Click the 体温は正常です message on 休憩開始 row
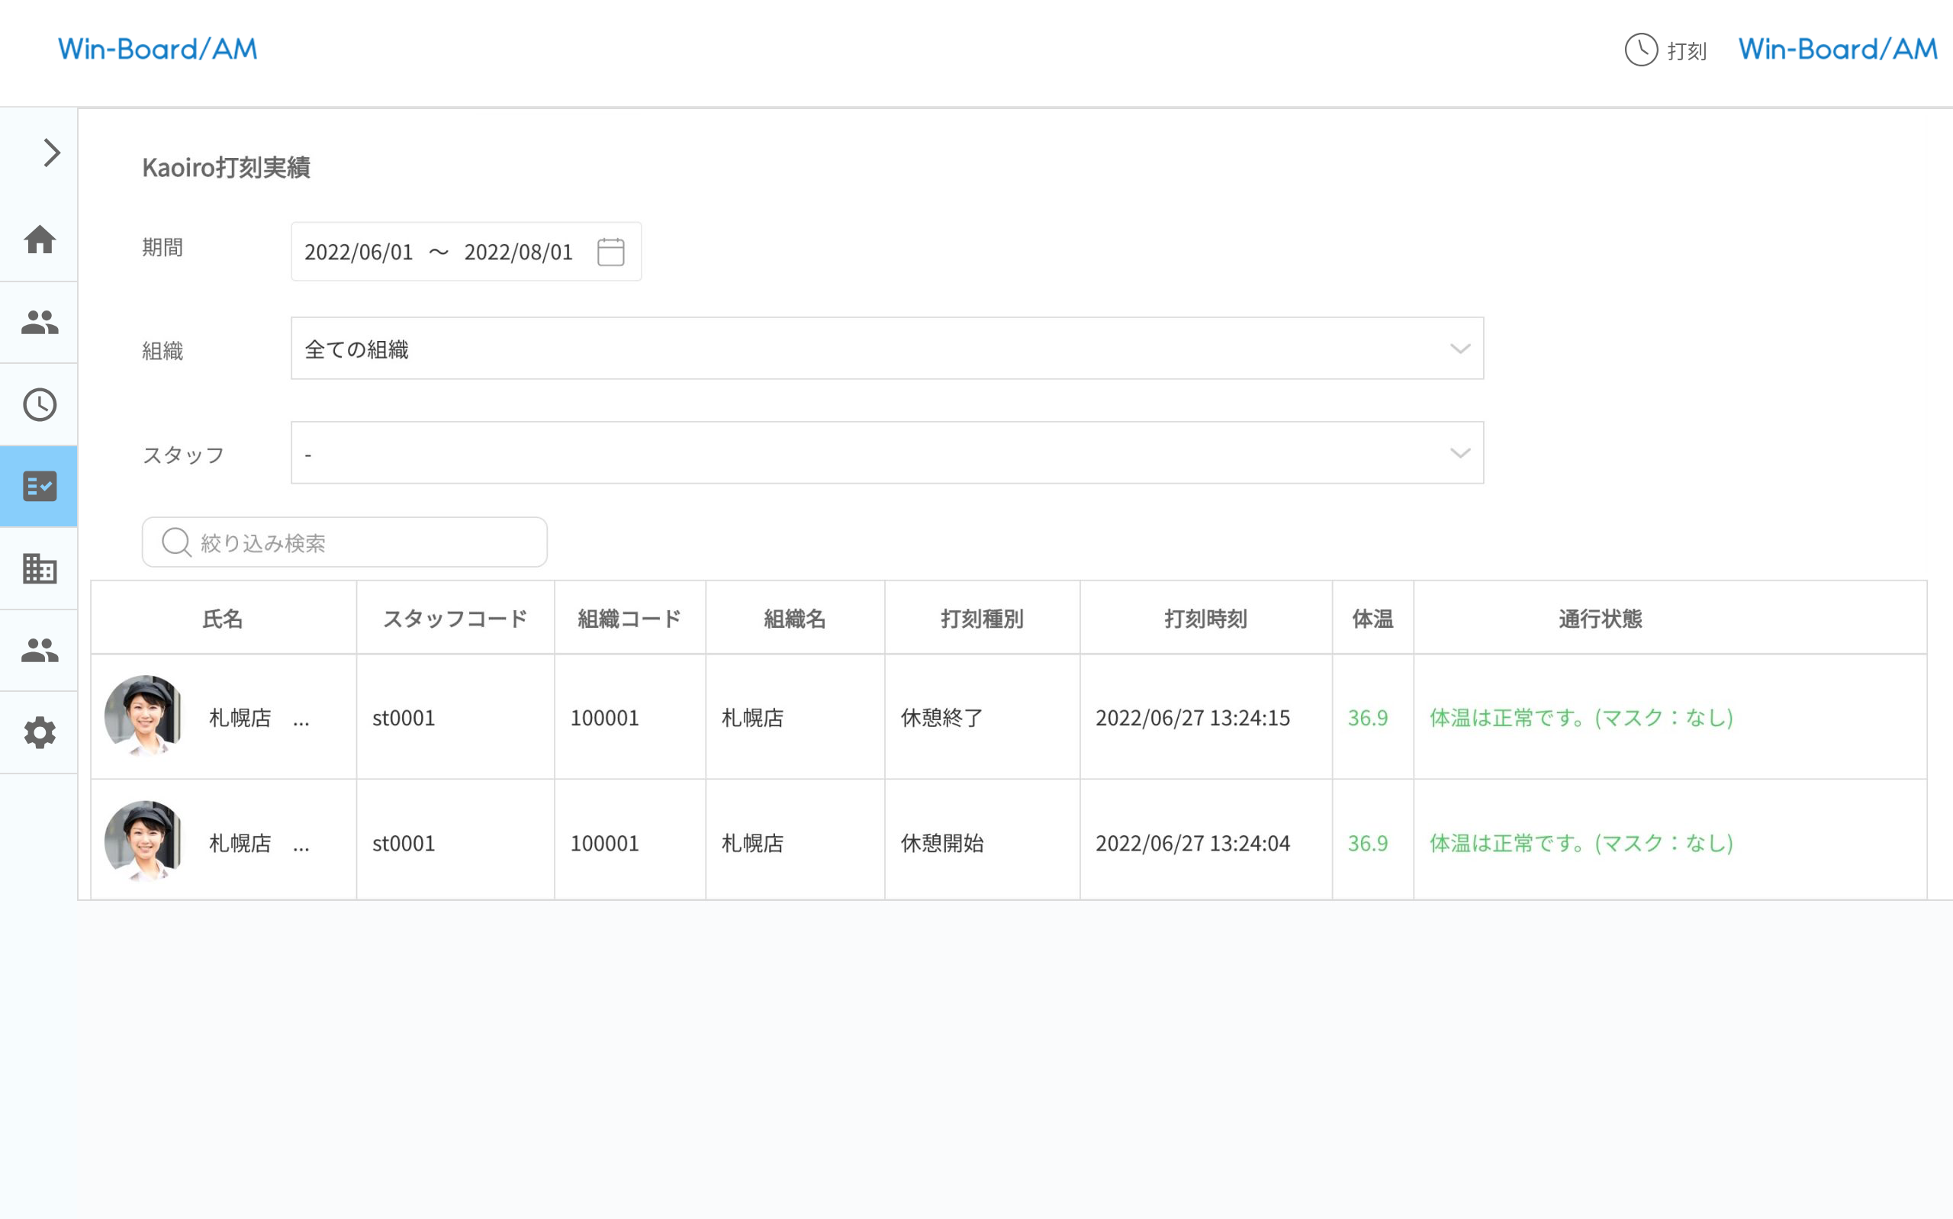This screenshot has width=1953, height=1219. click(x=1580, y=843)
